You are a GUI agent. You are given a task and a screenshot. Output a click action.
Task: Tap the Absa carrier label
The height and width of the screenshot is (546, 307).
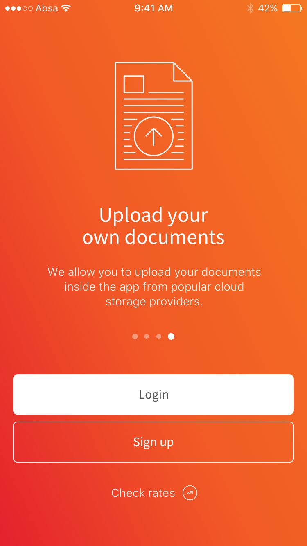tap(47, 8)
